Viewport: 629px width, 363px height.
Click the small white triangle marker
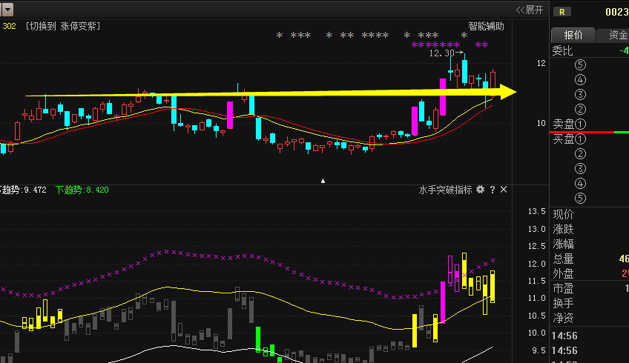click(323, 180)
